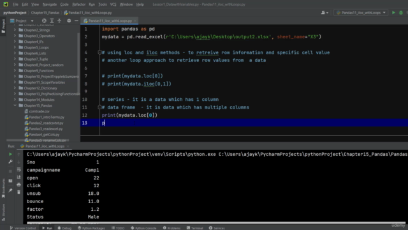Print the Run console output
Screen dimensions: 408x230
18,185
